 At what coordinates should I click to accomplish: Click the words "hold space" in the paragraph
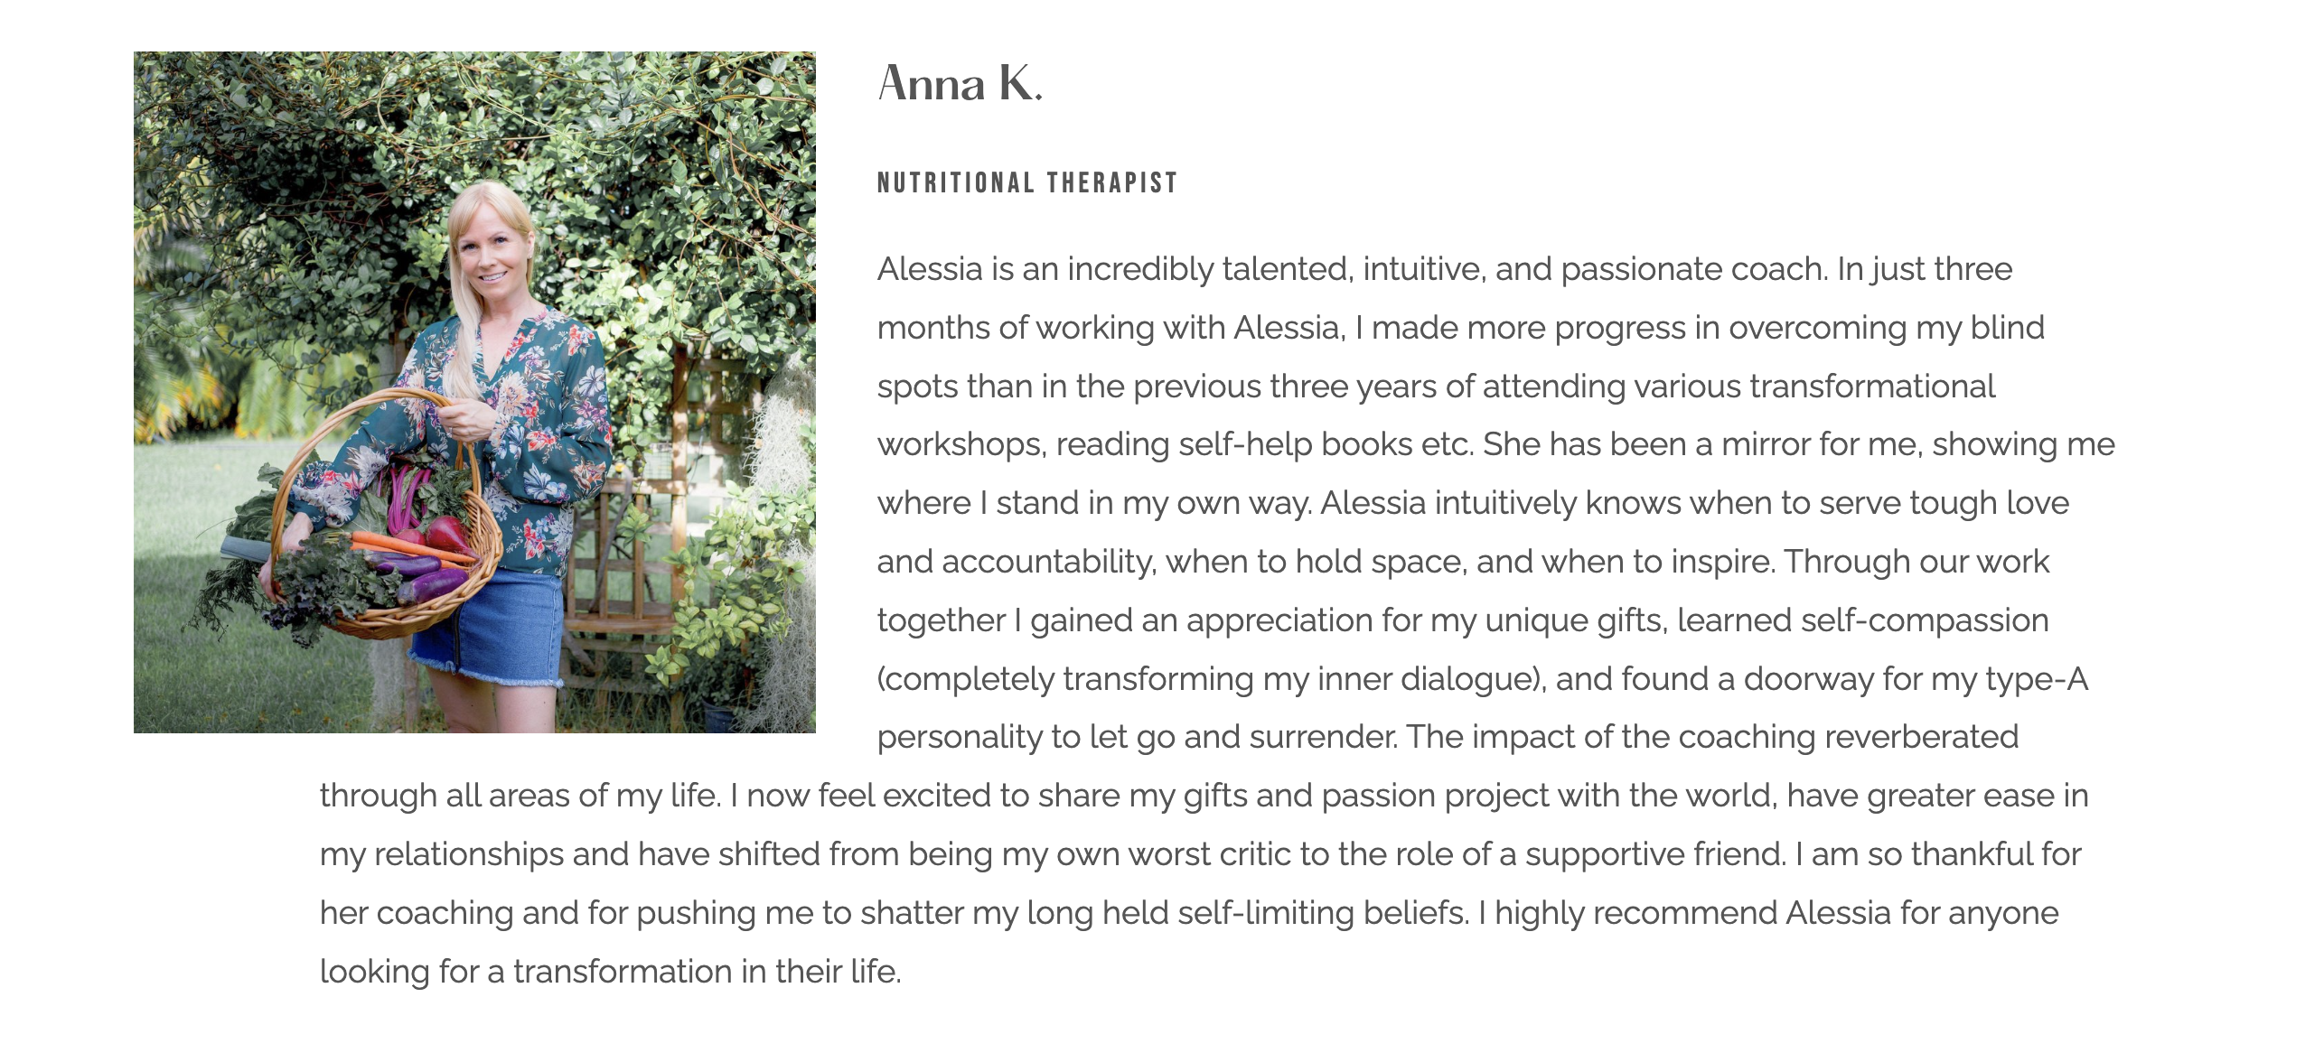(1379, 562)
